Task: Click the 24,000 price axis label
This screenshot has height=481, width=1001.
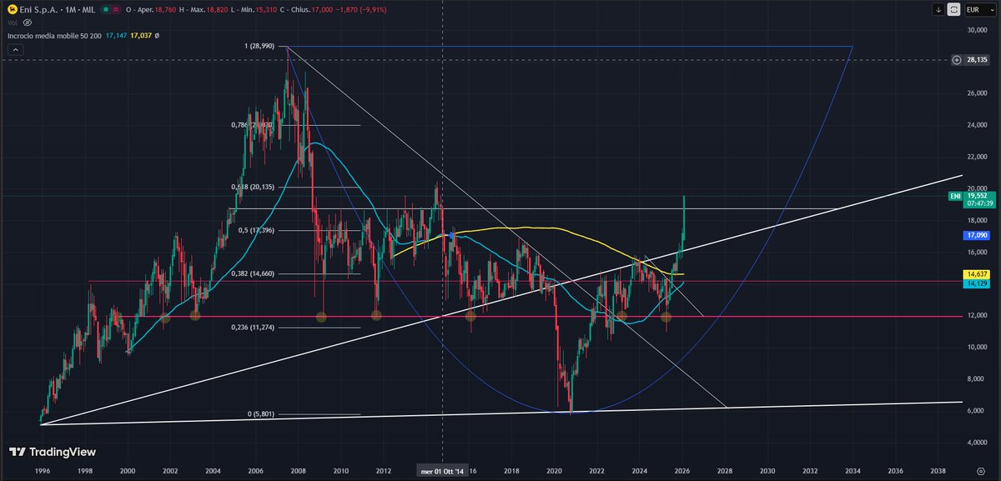Action: pos(977,125)
